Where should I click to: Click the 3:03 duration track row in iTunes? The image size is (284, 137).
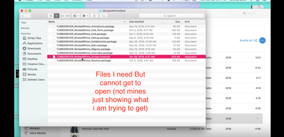pyautogui.click(x=236, y=58)
